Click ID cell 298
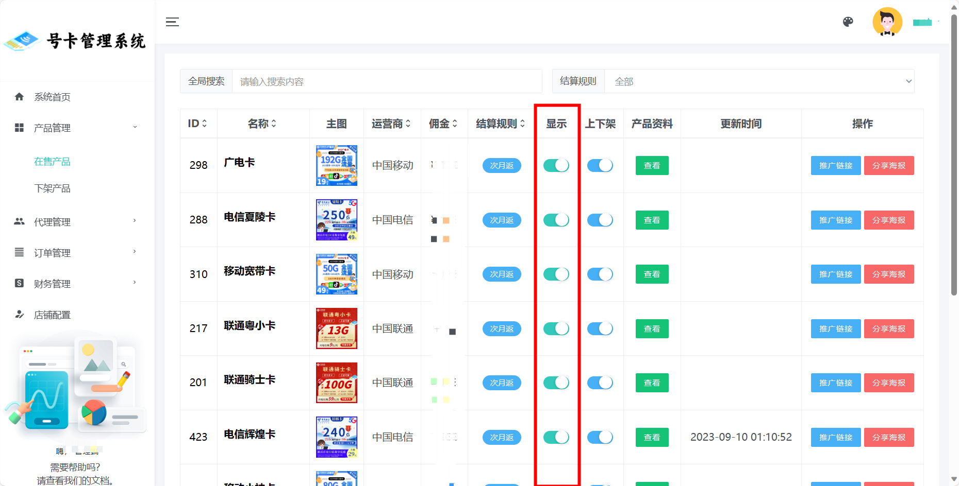 199,165
